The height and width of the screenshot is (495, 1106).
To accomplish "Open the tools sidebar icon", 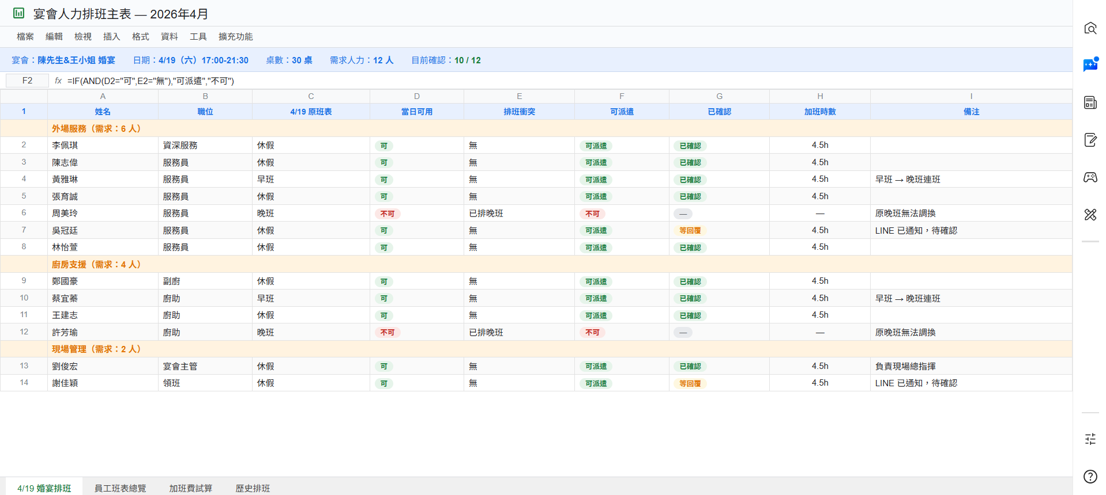I will coord(1090,215).
